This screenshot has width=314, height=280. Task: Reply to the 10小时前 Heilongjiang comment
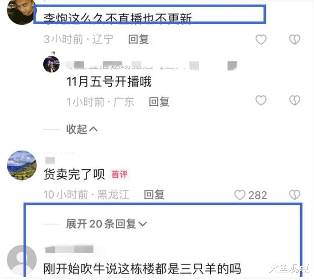pyautogui.click(x=154, y=195)
